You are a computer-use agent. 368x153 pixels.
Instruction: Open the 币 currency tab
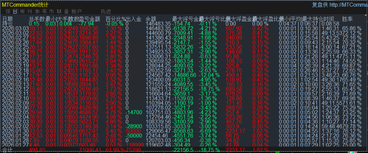(52, 12)
